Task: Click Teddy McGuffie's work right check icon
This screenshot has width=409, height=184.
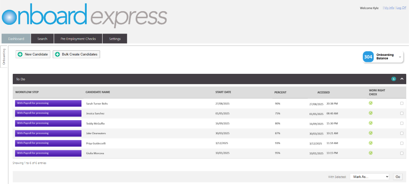Action: point(371,123)
